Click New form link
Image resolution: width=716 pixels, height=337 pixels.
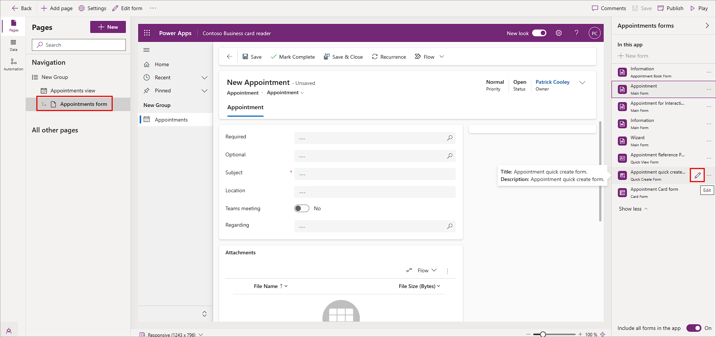click(x=633, y=56)
